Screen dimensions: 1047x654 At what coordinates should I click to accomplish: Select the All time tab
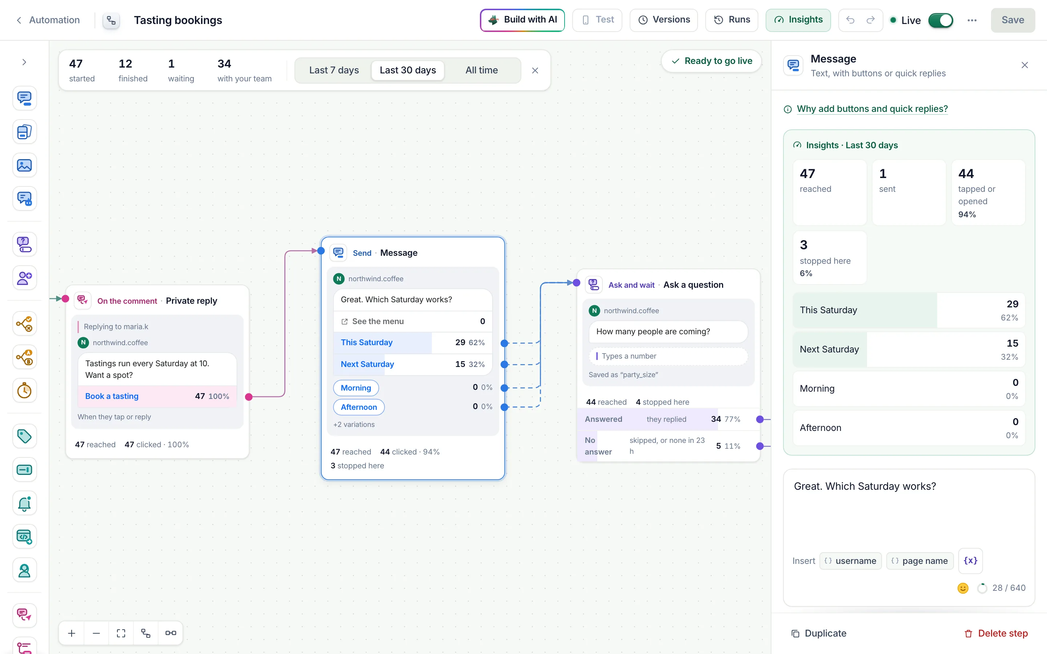(x=482, y=70)
